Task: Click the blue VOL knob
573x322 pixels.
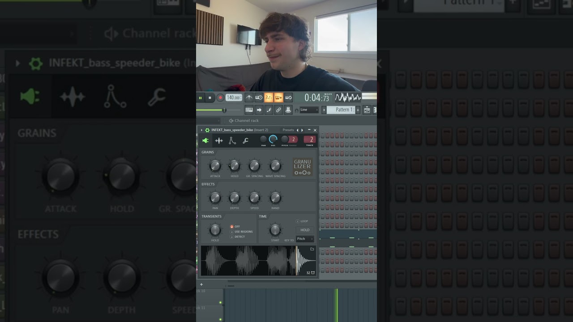Action: pyautogui.click(x=273, y=139)
